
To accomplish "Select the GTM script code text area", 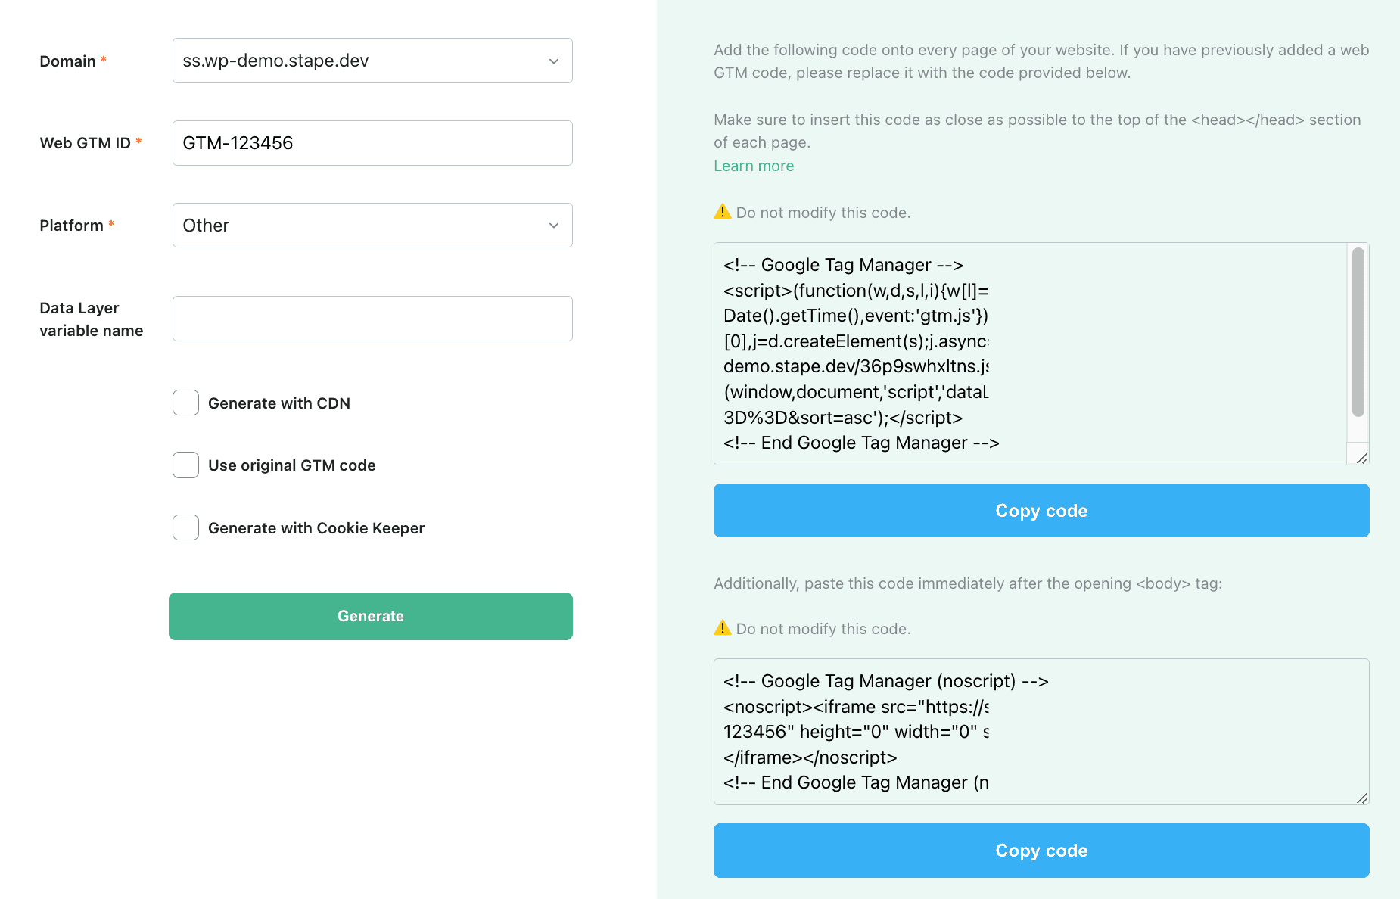I will click(x=984, y=353).
